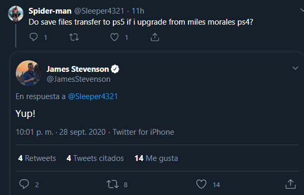Reply to the Spider-man tweet
Viewport: 304px width, 195px height.
click(x=34, y=37)
